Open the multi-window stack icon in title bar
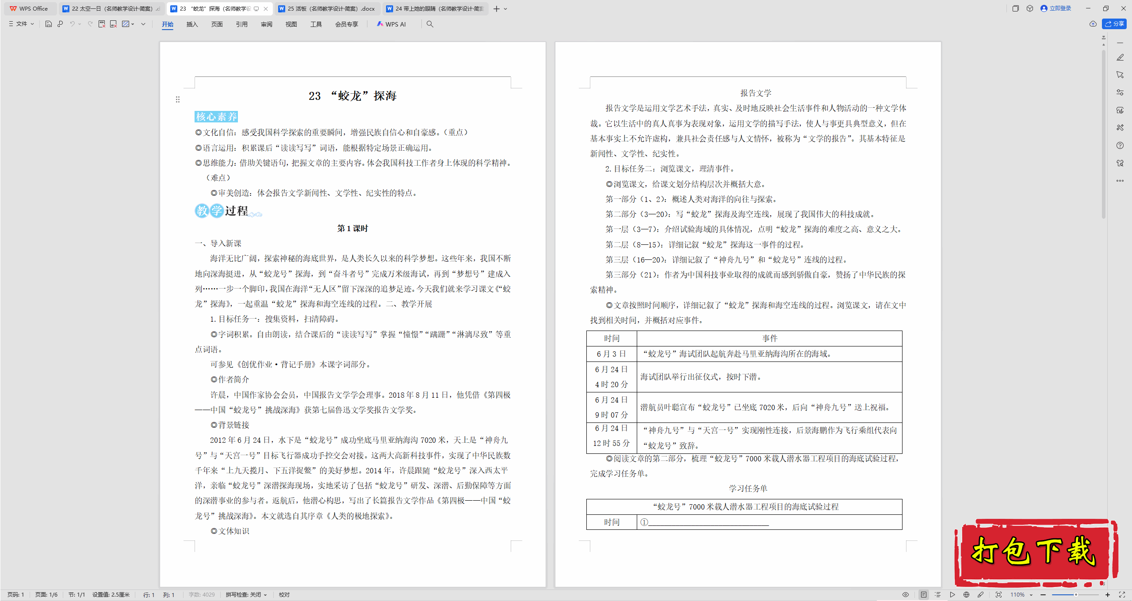The height and width of the screenshot is (601, 1132). (1016, 8)
